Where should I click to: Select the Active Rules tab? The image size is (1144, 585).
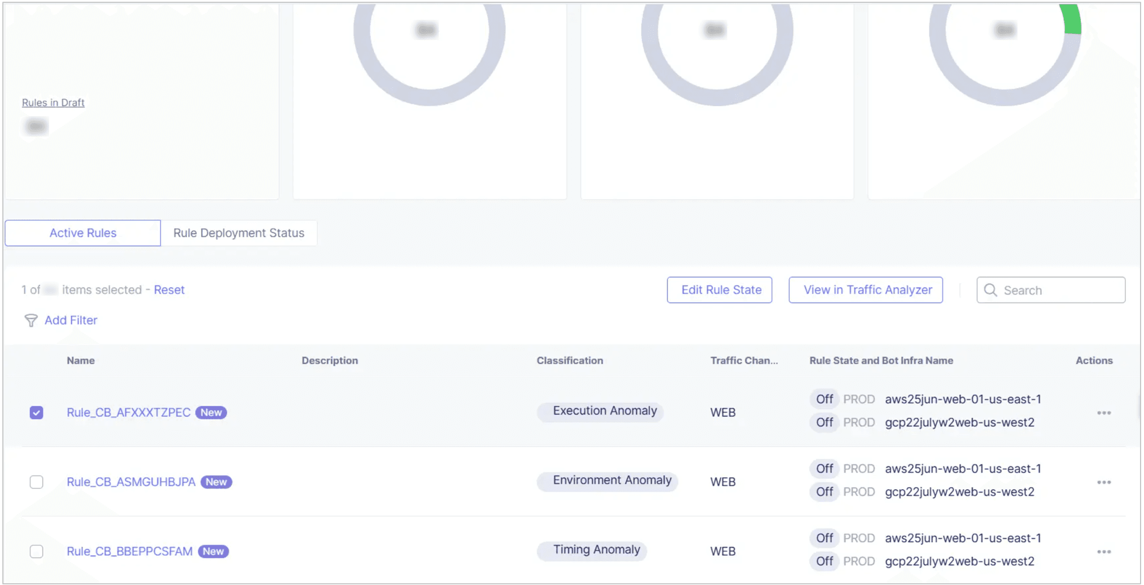[82, 233]
